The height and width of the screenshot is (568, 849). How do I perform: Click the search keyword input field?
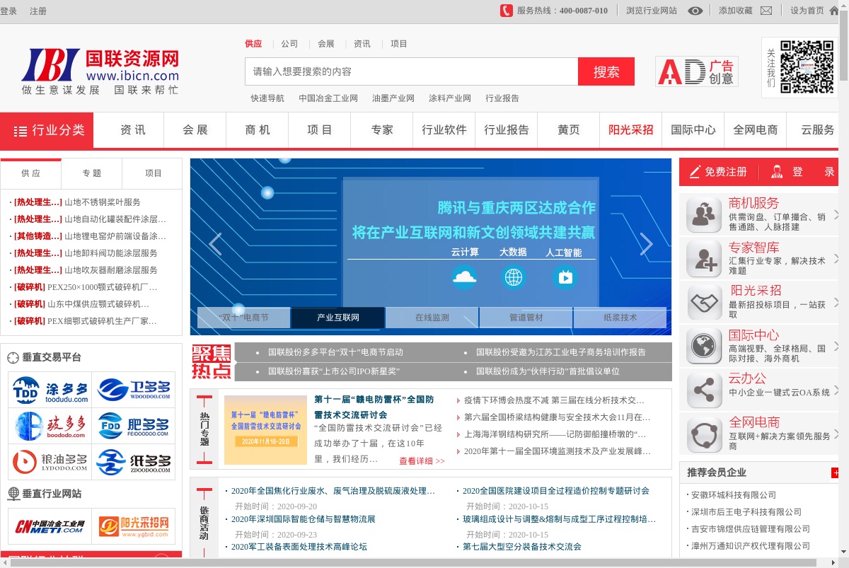click(x=412, y=71)
